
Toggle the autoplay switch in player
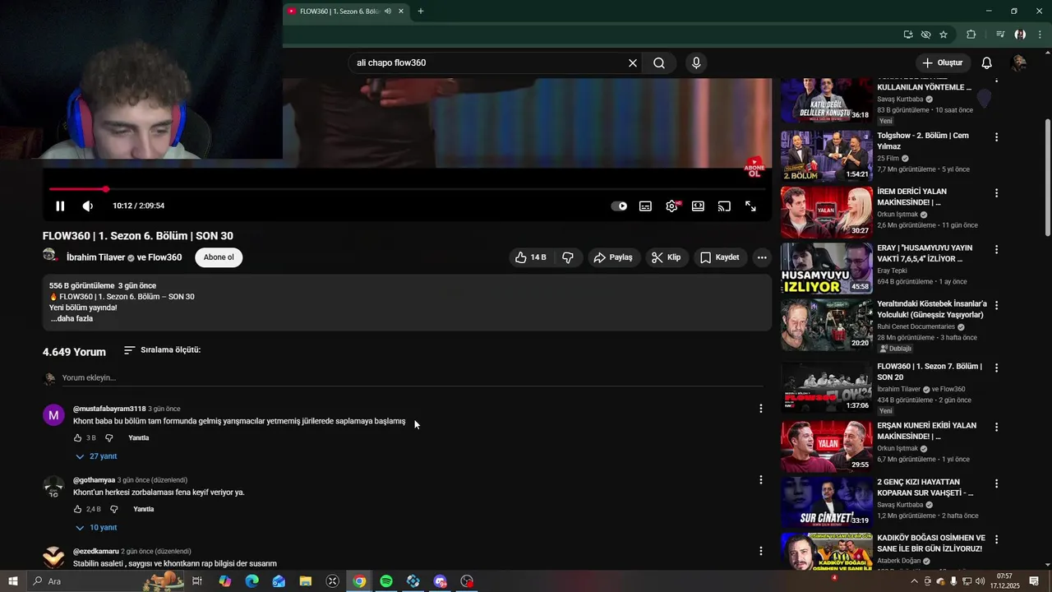point(619,206)
